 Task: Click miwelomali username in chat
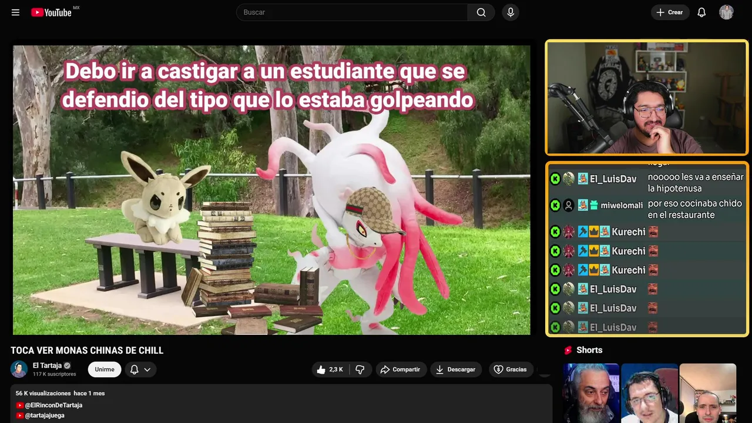(x=622, y=205)
